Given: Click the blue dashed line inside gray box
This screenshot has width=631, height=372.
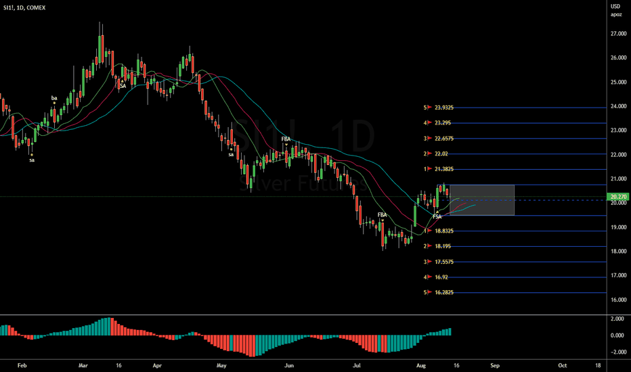Looking at the screenshot, I should 481,200.
